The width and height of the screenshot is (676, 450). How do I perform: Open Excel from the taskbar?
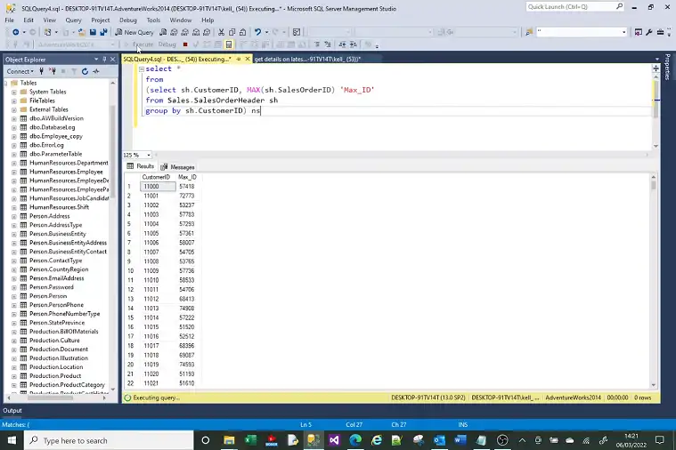pyautogui.click(x=250, y=440)
